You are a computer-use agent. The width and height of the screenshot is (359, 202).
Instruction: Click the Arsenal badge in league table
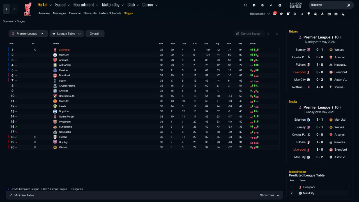coord(55,60)
